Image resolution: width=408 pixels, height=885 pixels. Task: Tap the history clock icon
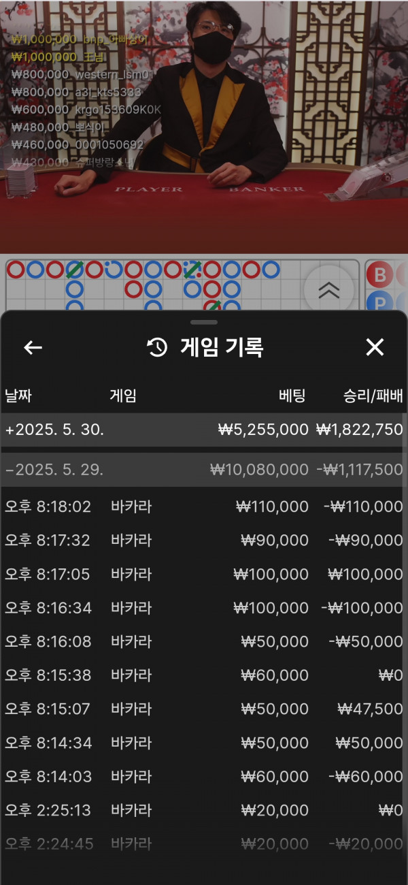pyautogui.click(x=157, y=348)
